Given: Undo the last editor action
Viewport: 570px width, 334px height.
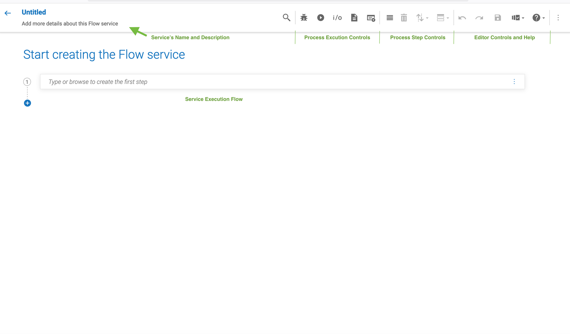Looking at the screenshot, I should point(462,18).
